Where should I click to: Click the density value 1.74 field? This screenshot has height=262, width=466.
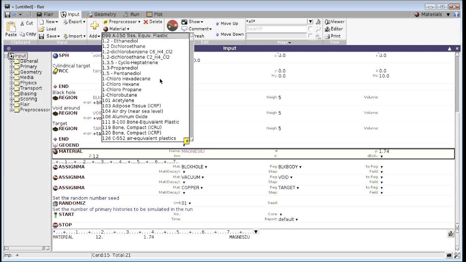[384, 151]
